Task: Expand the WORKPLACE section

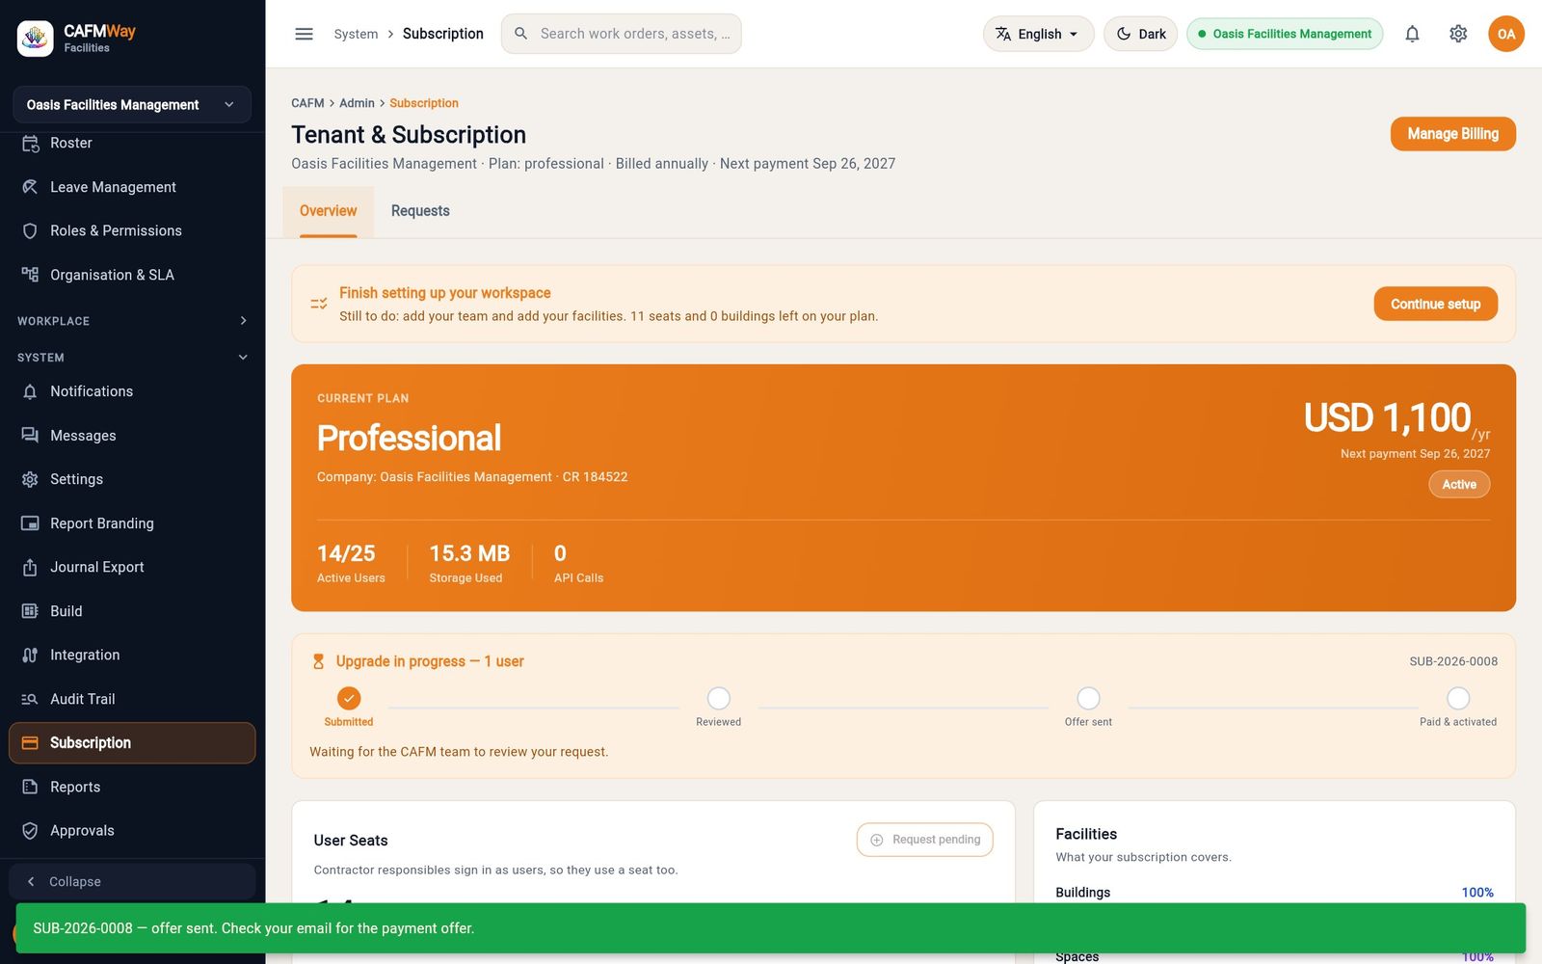Action: click(x=132, y=321)
